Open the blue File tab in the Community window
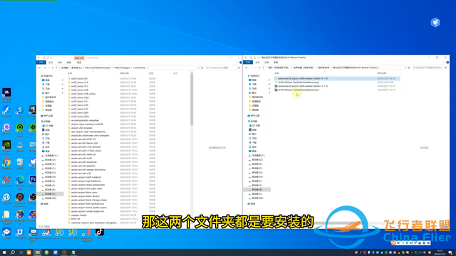This screenshot has height=256, width=456. tap(41, 63)
